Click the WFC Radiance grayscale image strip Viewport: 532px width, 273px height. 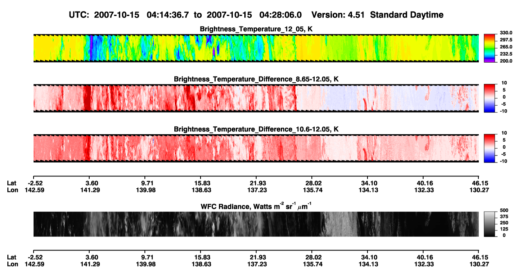click(256, 224)
